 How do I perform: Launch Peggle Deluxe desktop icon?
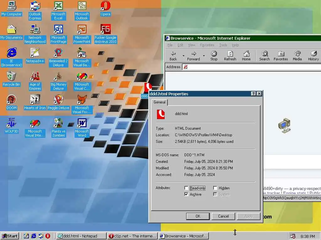coord(58,102)
